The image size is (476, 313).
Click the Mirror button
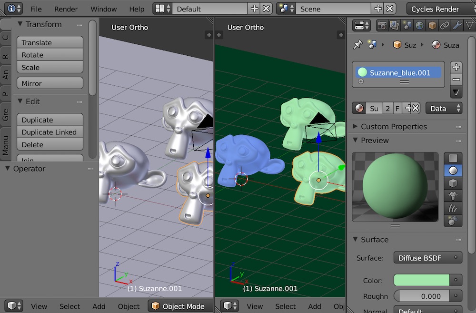tap(50, 83)
